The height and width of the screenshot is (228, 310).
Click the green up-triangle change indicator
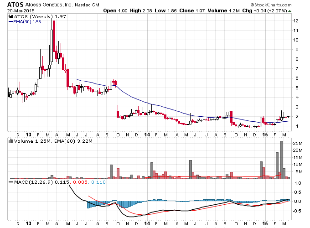(289, 11)
